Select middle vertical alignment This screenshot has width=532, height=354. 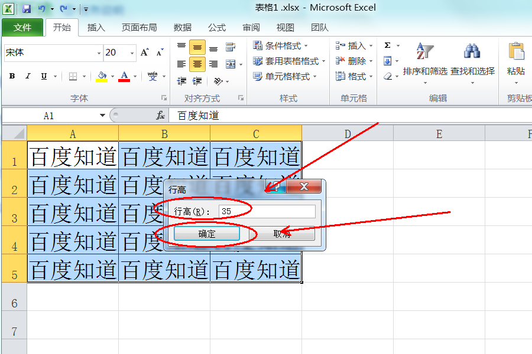[x=197, y=47]
